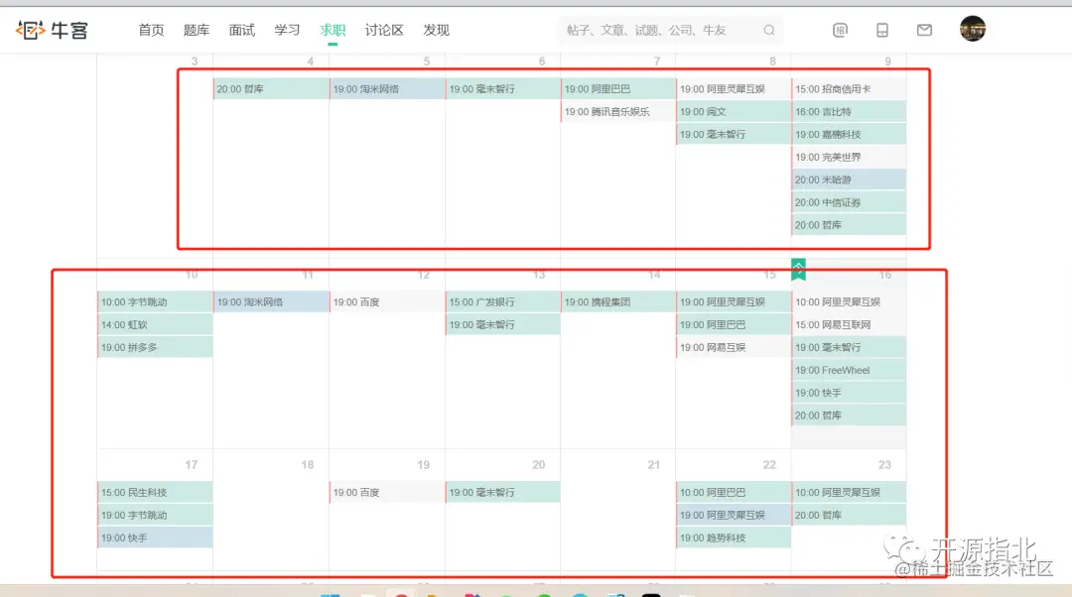Click 19:00 阿里灵犀互娱 event on day 22
Screen dimensions: 1072x597
(x=734, y=515)
